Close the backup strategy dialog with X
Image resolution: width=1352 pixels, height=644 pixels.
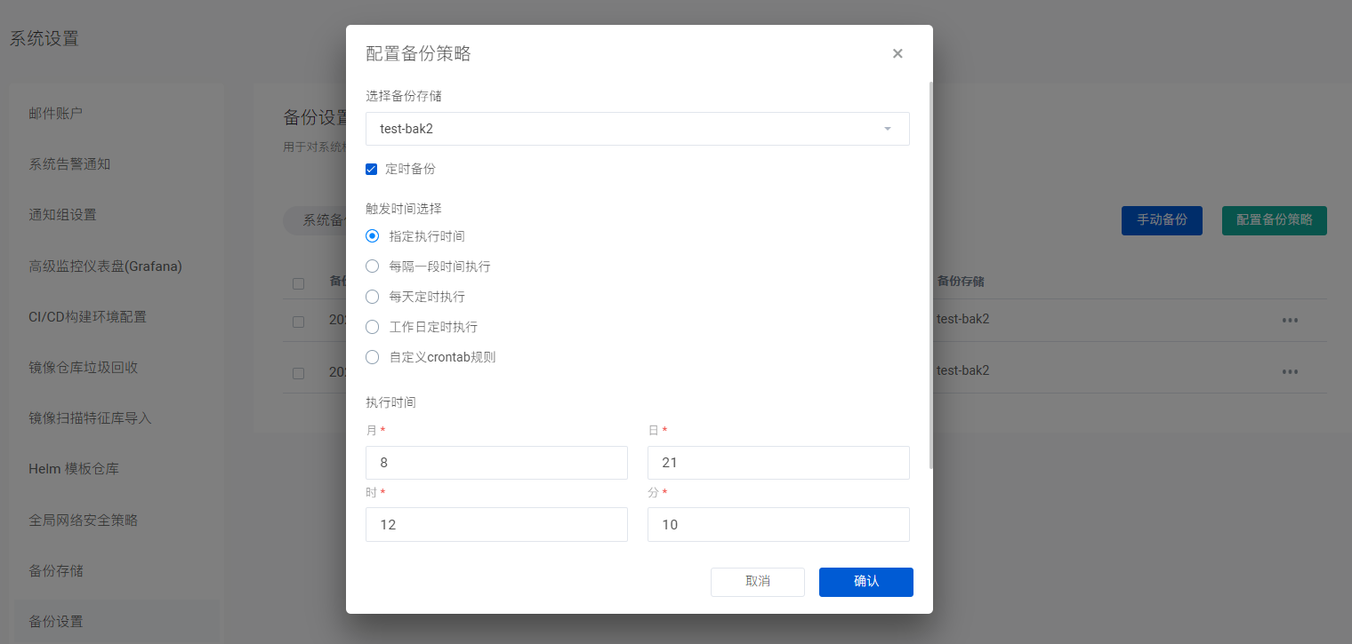tap(897, 53)
